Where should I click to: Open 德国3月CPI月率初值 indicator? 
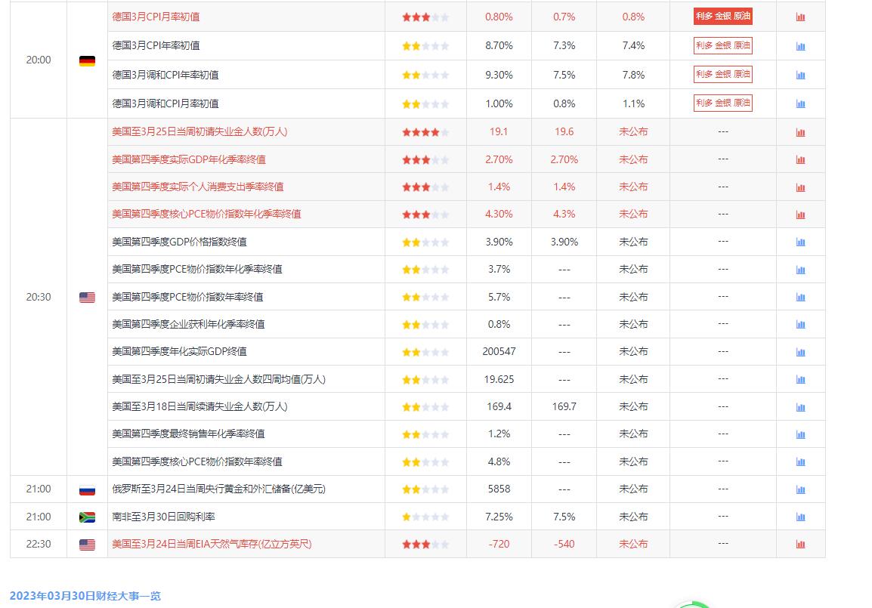pyautogui.click(x=156, y=17)
